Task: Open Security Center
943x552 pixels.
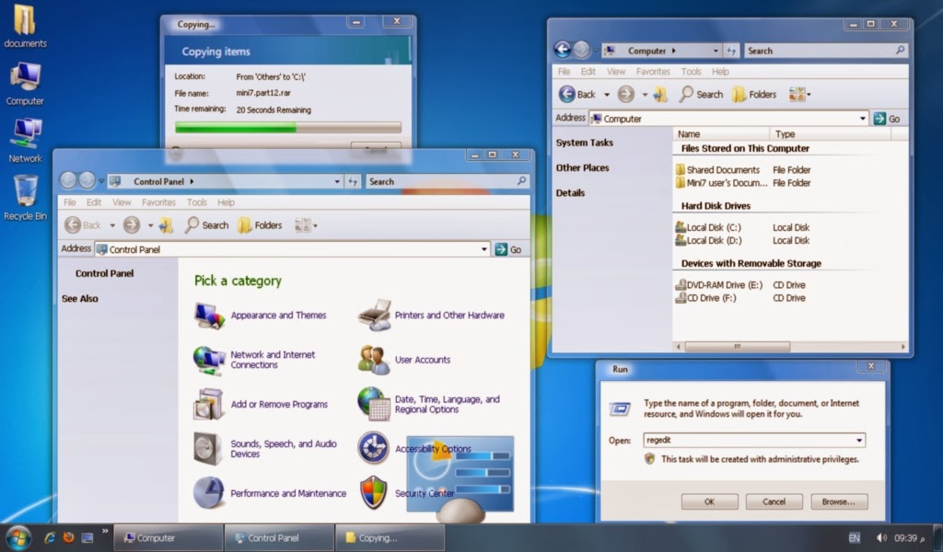Action: coord(406,493)
